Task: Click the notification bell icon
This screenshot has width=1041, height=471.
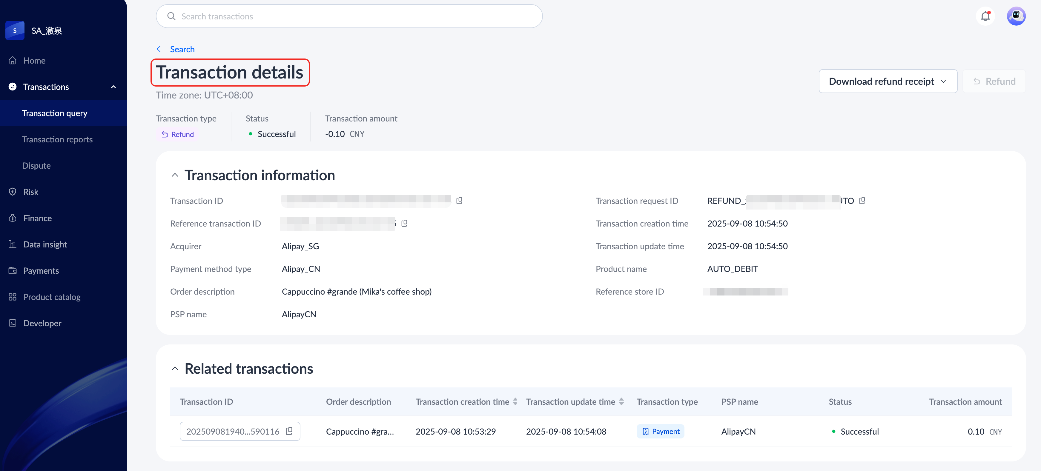Action: coord(985,16)
